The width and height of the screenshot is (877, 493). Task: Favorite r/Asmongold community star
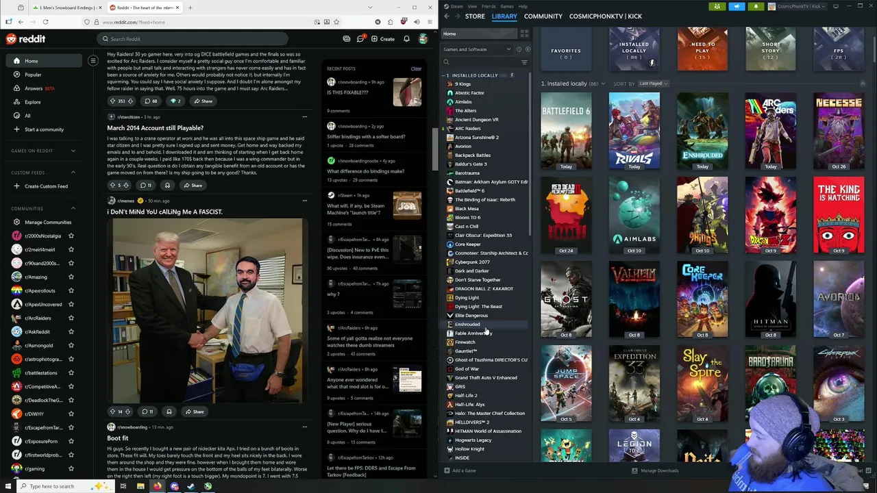(x=71, y=345)
